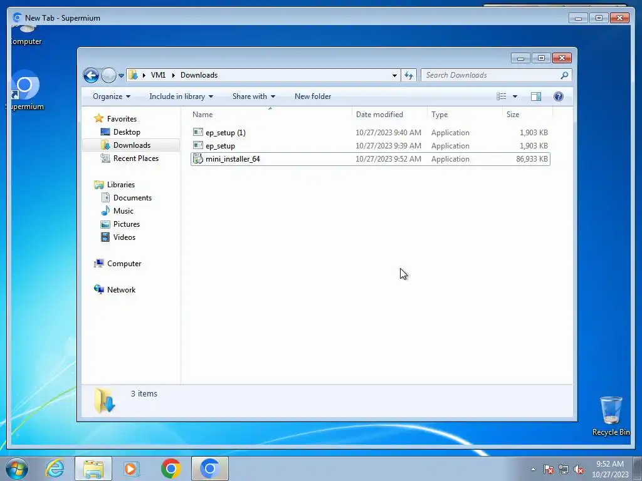Maximize the Downloads Explorer window

click(541, 58)
